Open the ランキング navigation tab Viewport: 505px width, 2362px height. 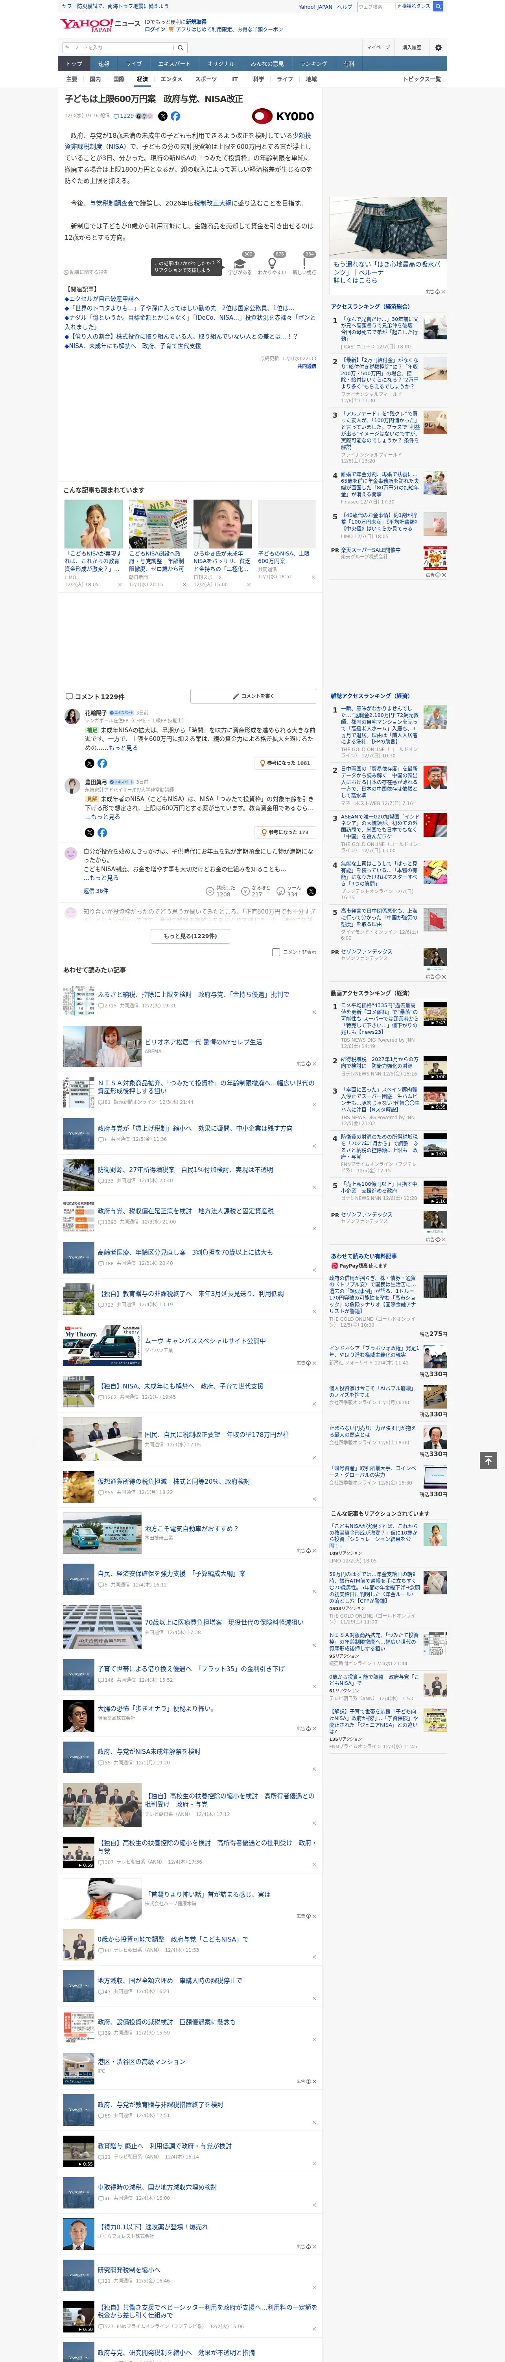click(x=313, y=64)
